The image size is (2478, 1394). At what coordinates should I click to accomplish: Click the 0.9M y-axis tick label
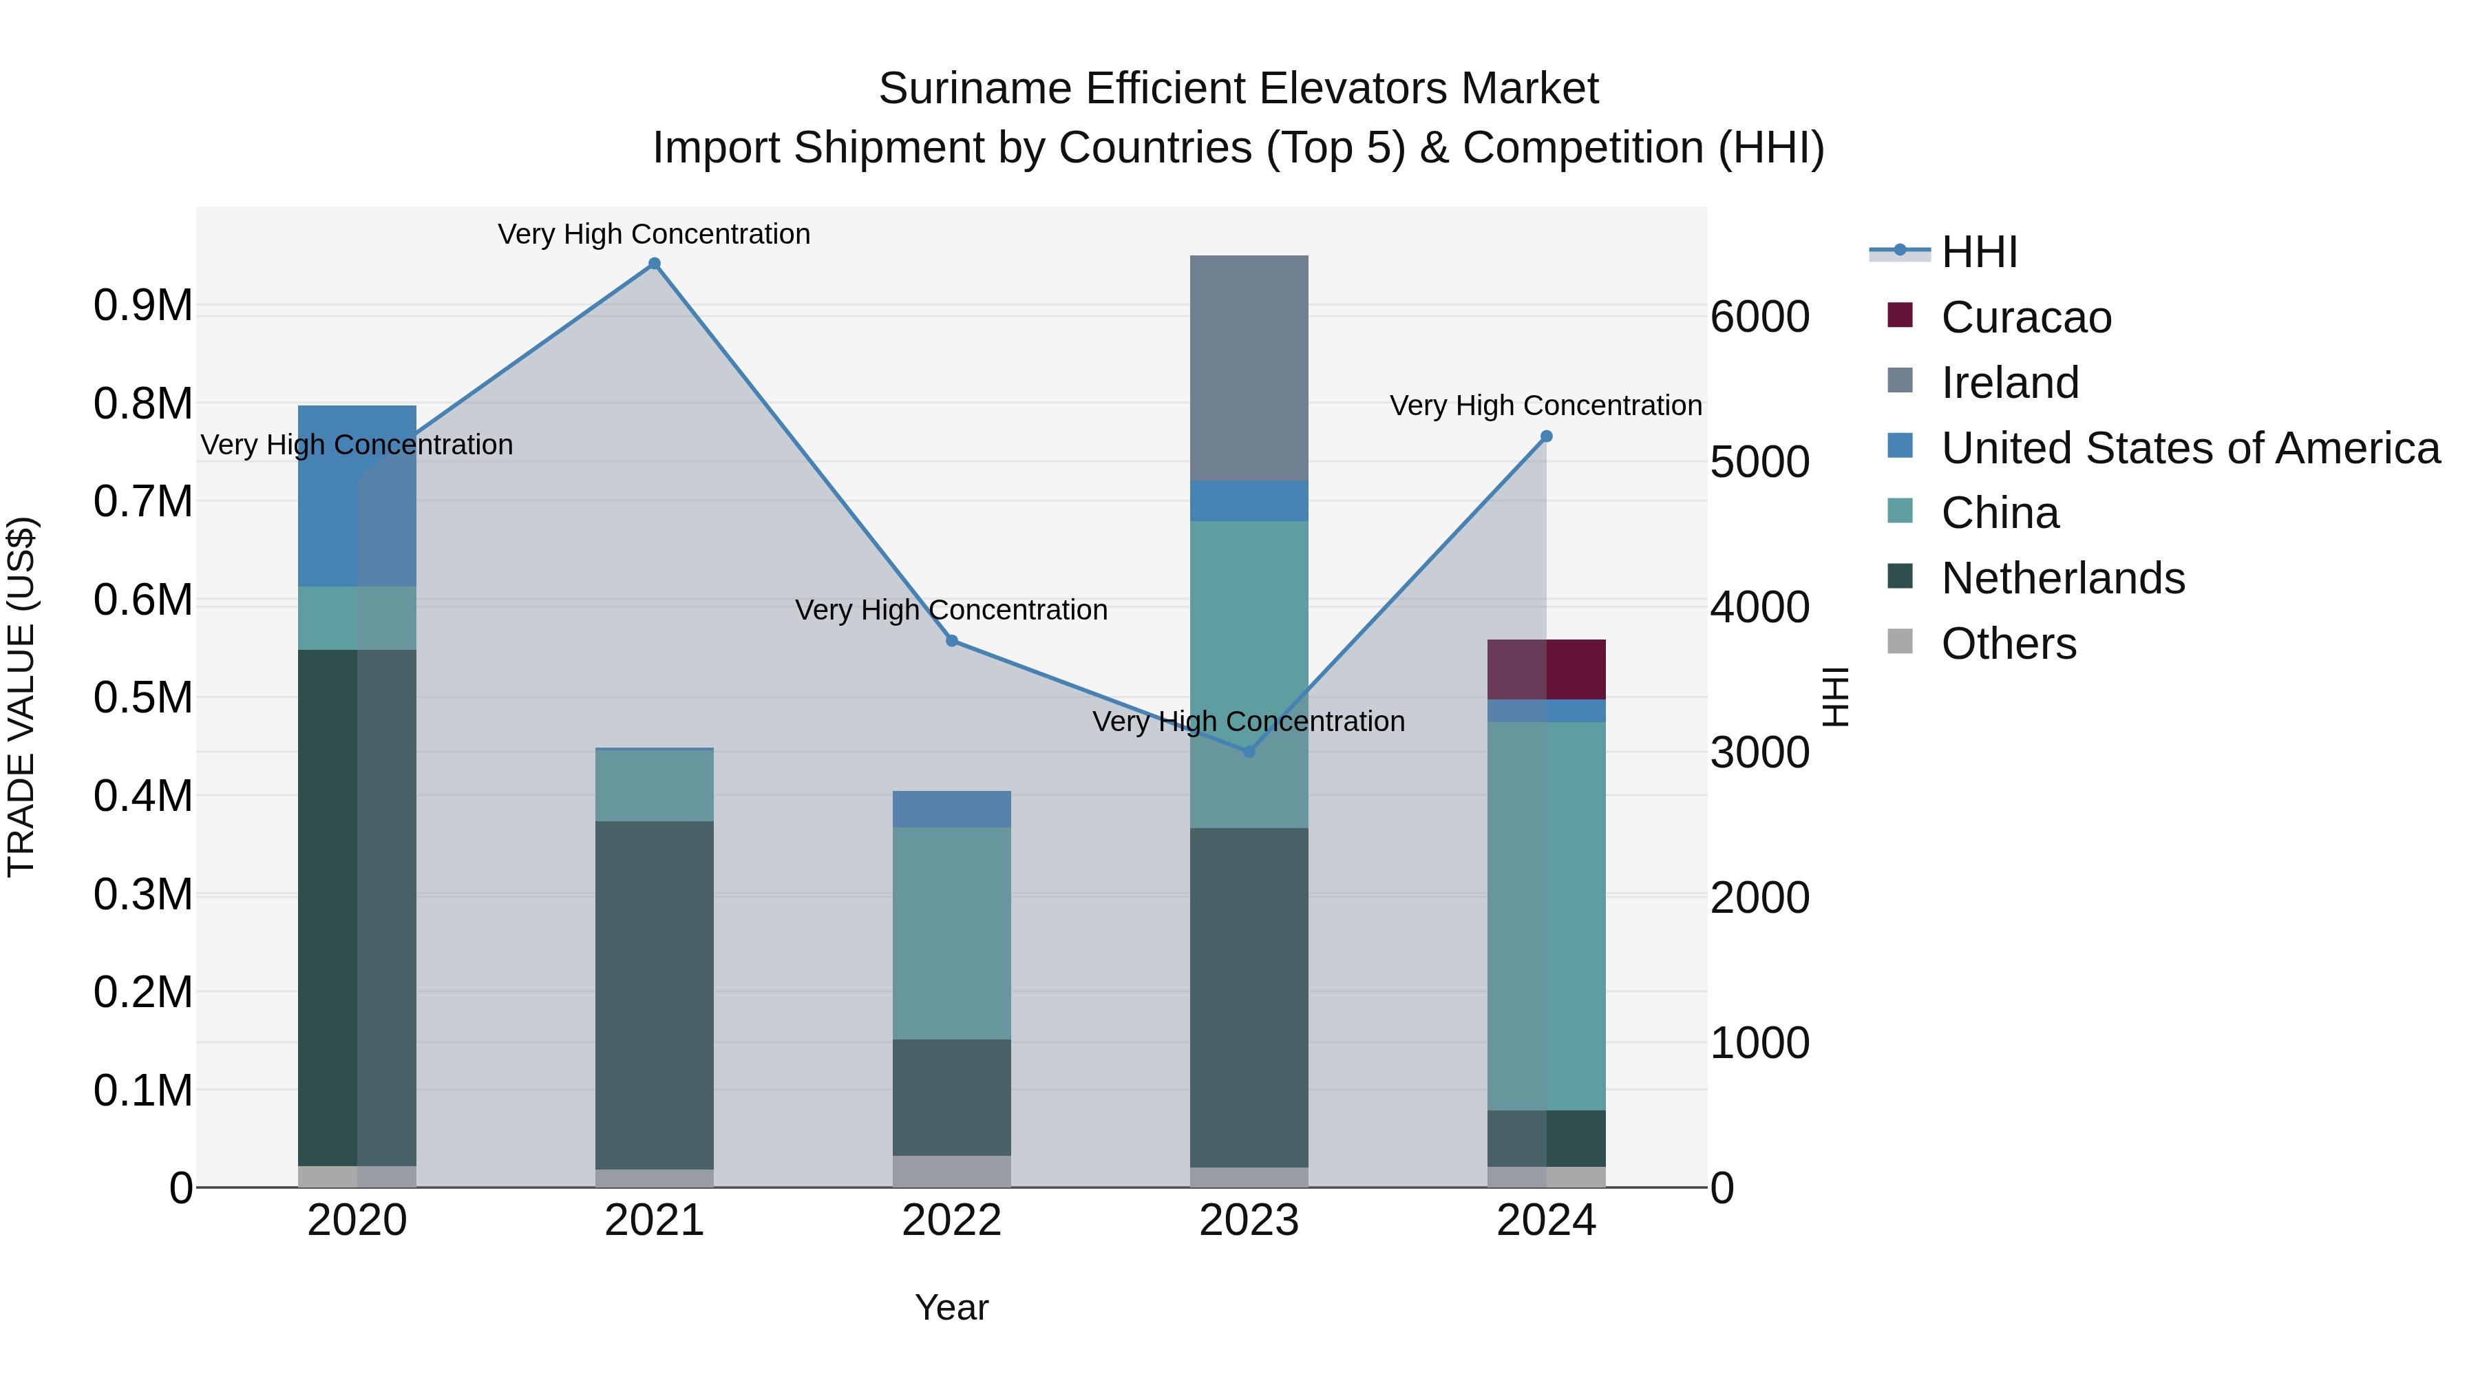click(143, 306)
